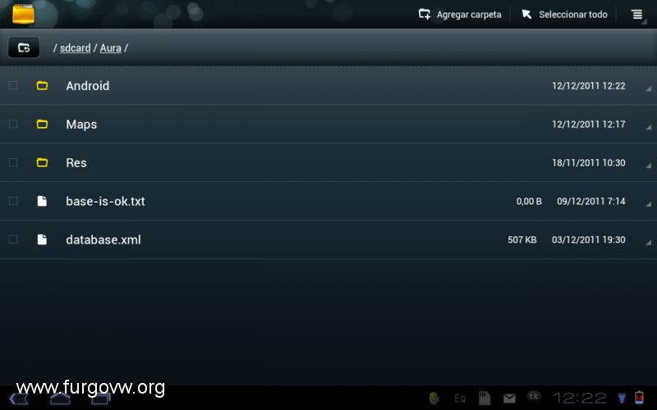The image size is (657, 410).
Task: Open the file manager app icon
Action: coord(23,13)
